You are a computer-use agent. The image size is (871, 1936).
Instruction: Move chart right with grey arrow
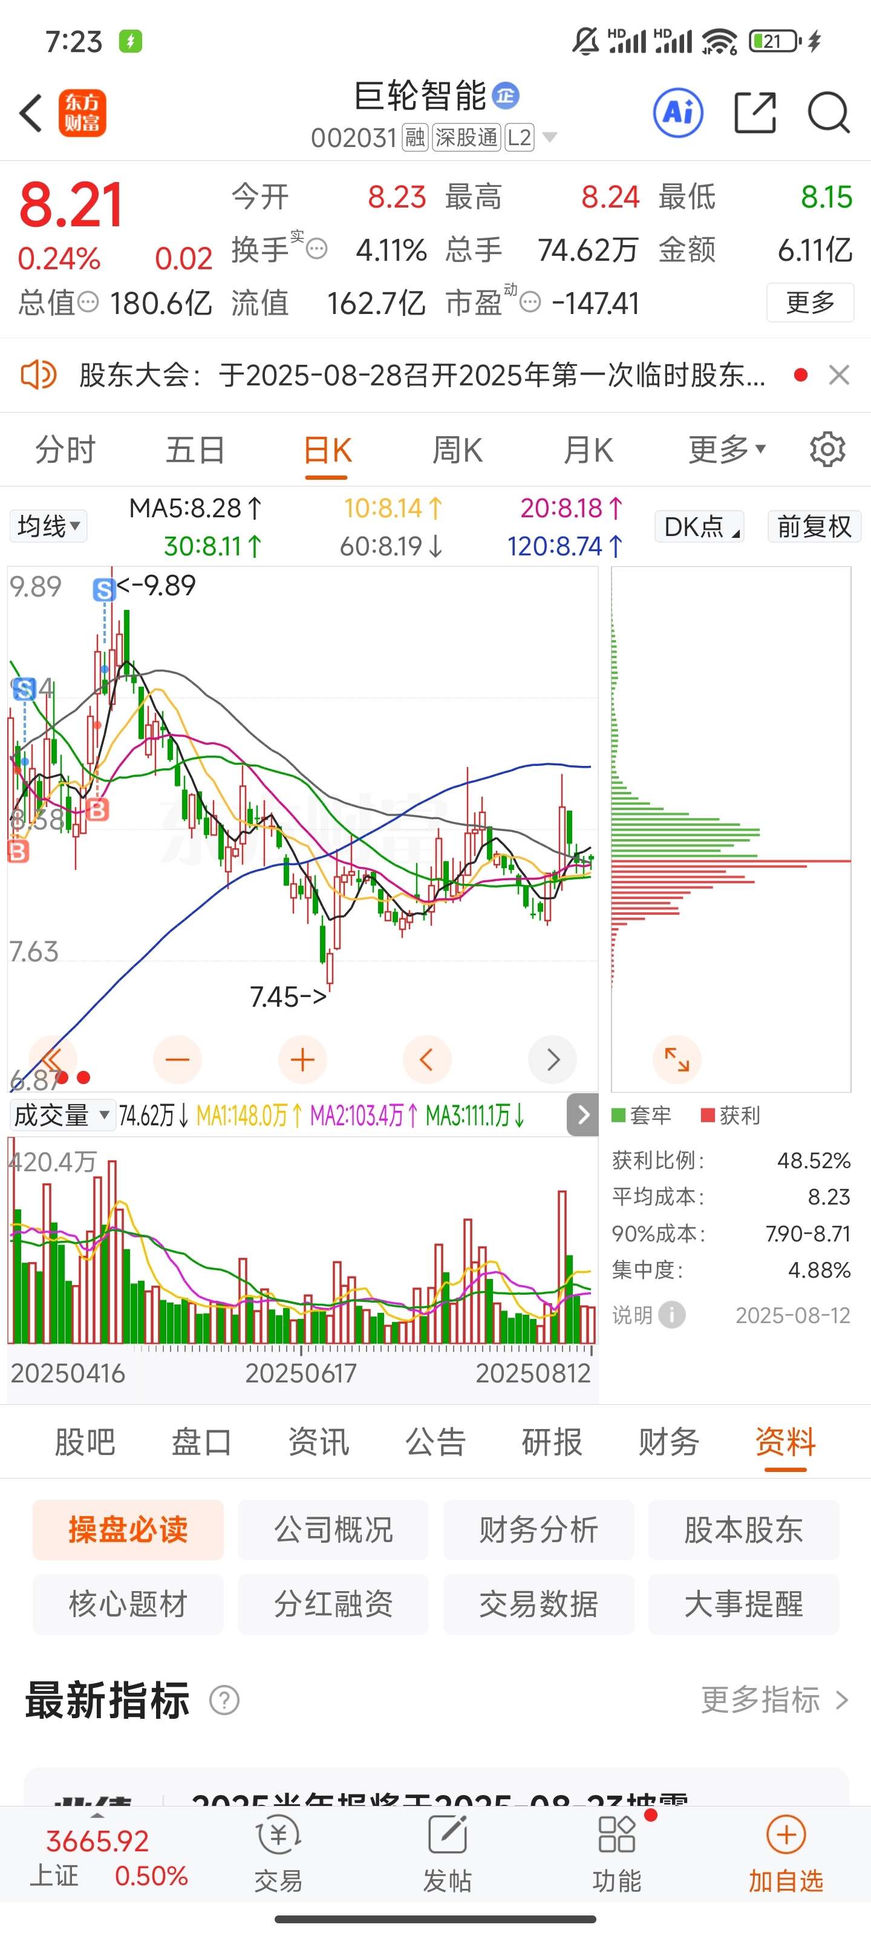552,1060
